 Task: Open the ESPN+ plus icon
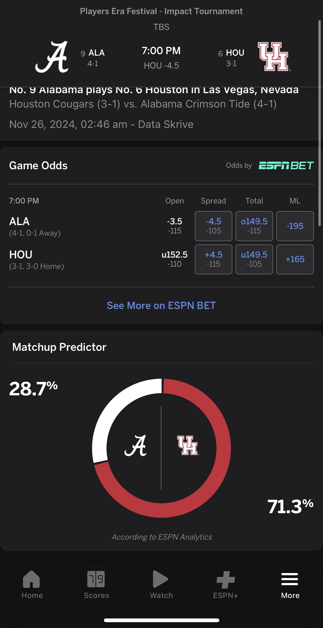pyautogui.click(x=226, y=580)
